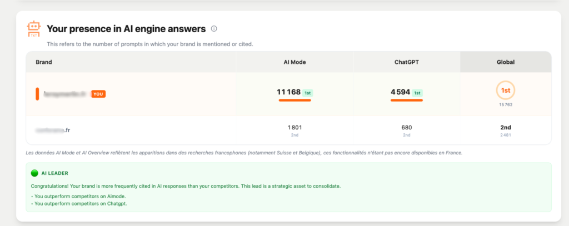
Task: Click the 2nd label under 1 801
Action: coord(295,135)
